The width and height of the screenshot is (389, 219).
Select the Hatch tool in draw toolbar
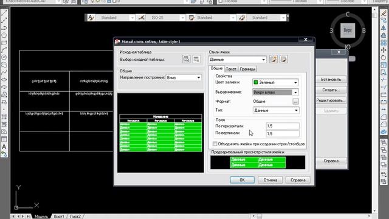point(4,117)
